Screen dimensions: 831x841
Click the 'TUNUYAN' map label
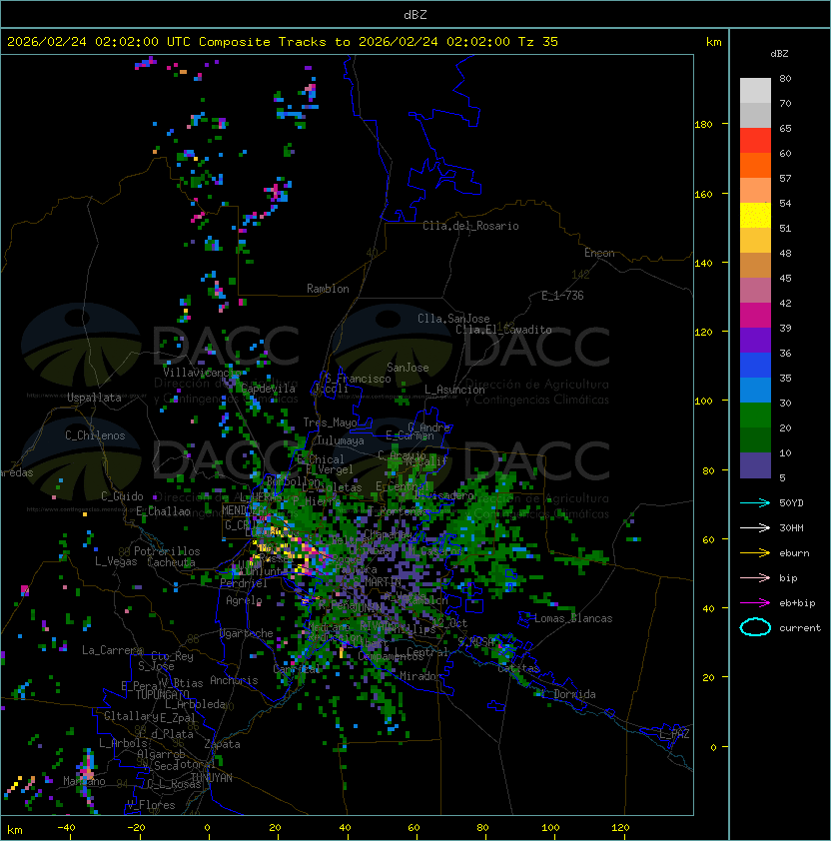coord(212,778)
